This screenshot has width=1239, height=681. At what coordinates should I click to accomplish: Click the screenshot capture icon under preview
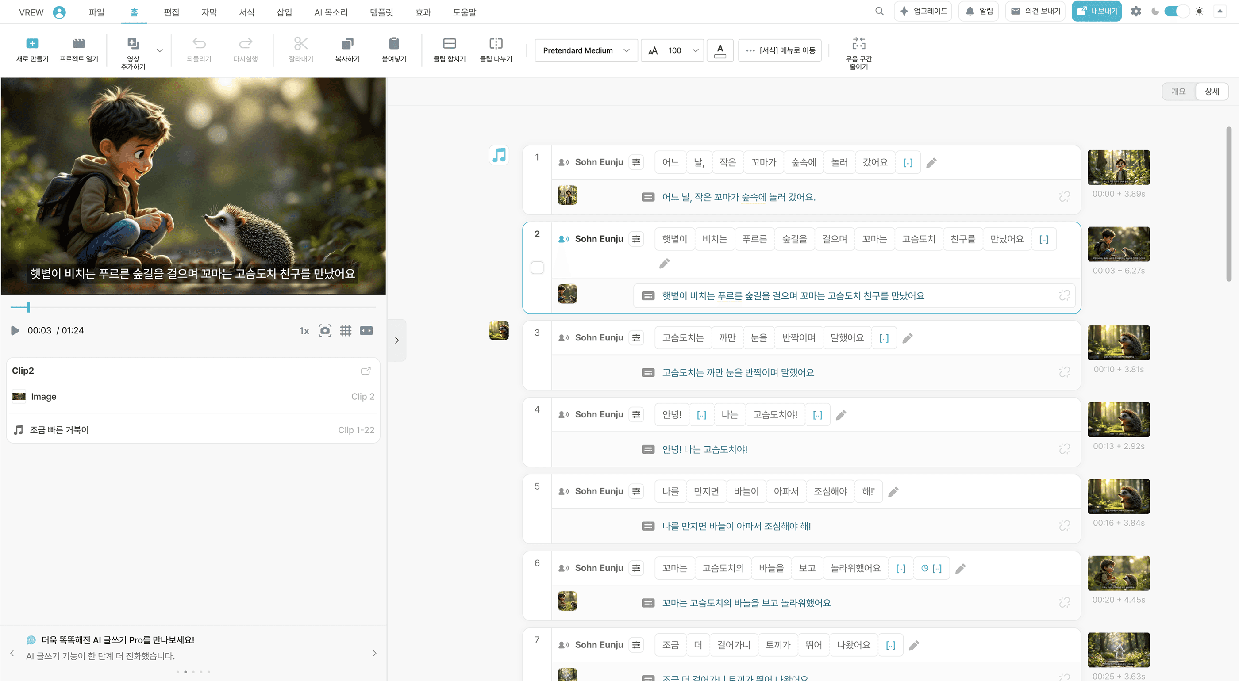coord(325,331)
